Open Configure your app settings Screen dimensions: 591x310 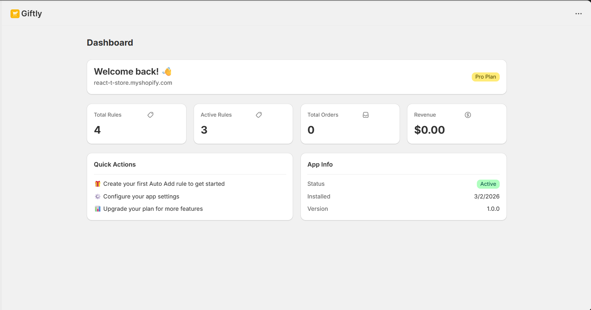click(x=141, y=197)
